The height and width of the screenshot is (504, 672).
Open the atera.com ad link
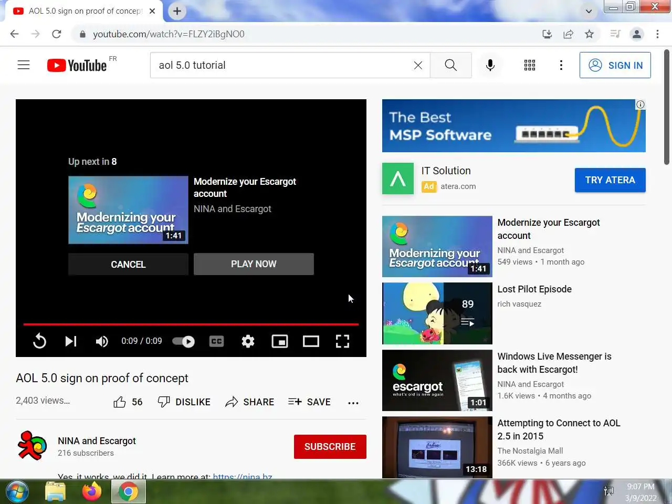click(458, 186)
